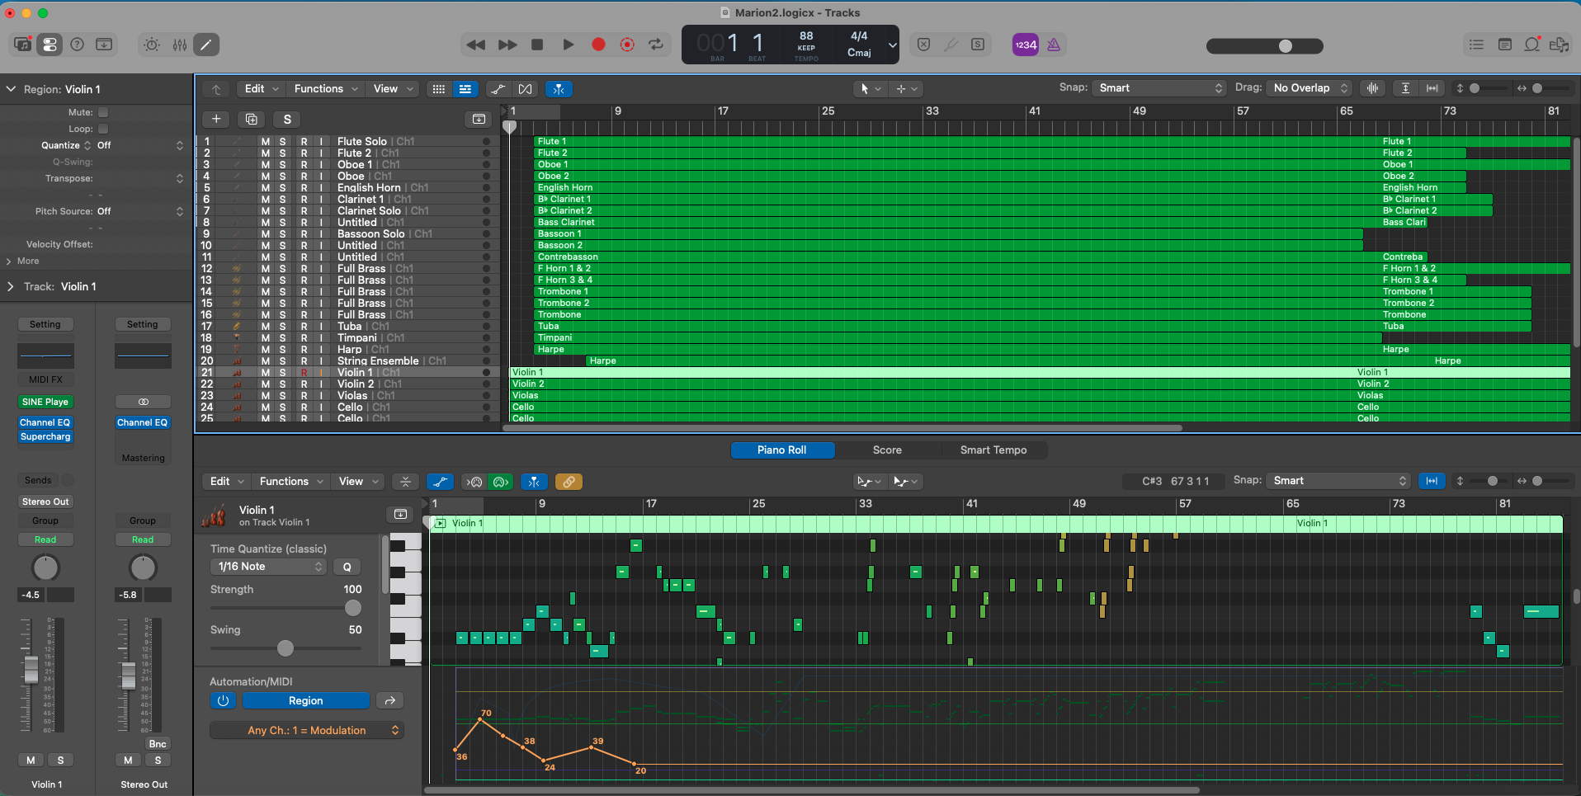
Task: Toggle the metronome button
Action: point(1054,45)
